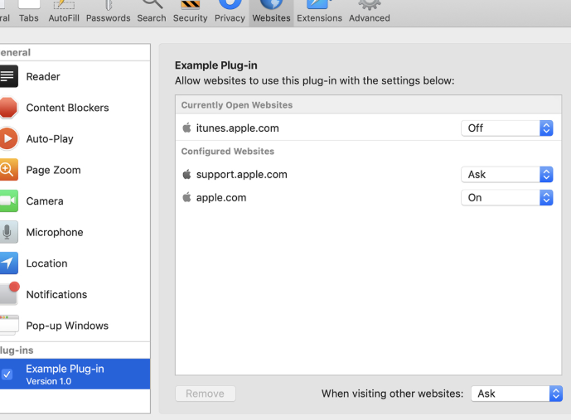
Task: Open Pop-up Windows settings
Action: point(66,326)
